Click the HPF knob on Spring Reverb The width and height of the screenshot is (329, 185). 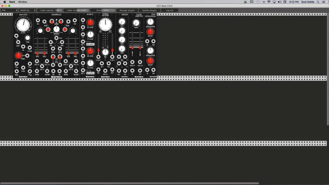[105, 52]
